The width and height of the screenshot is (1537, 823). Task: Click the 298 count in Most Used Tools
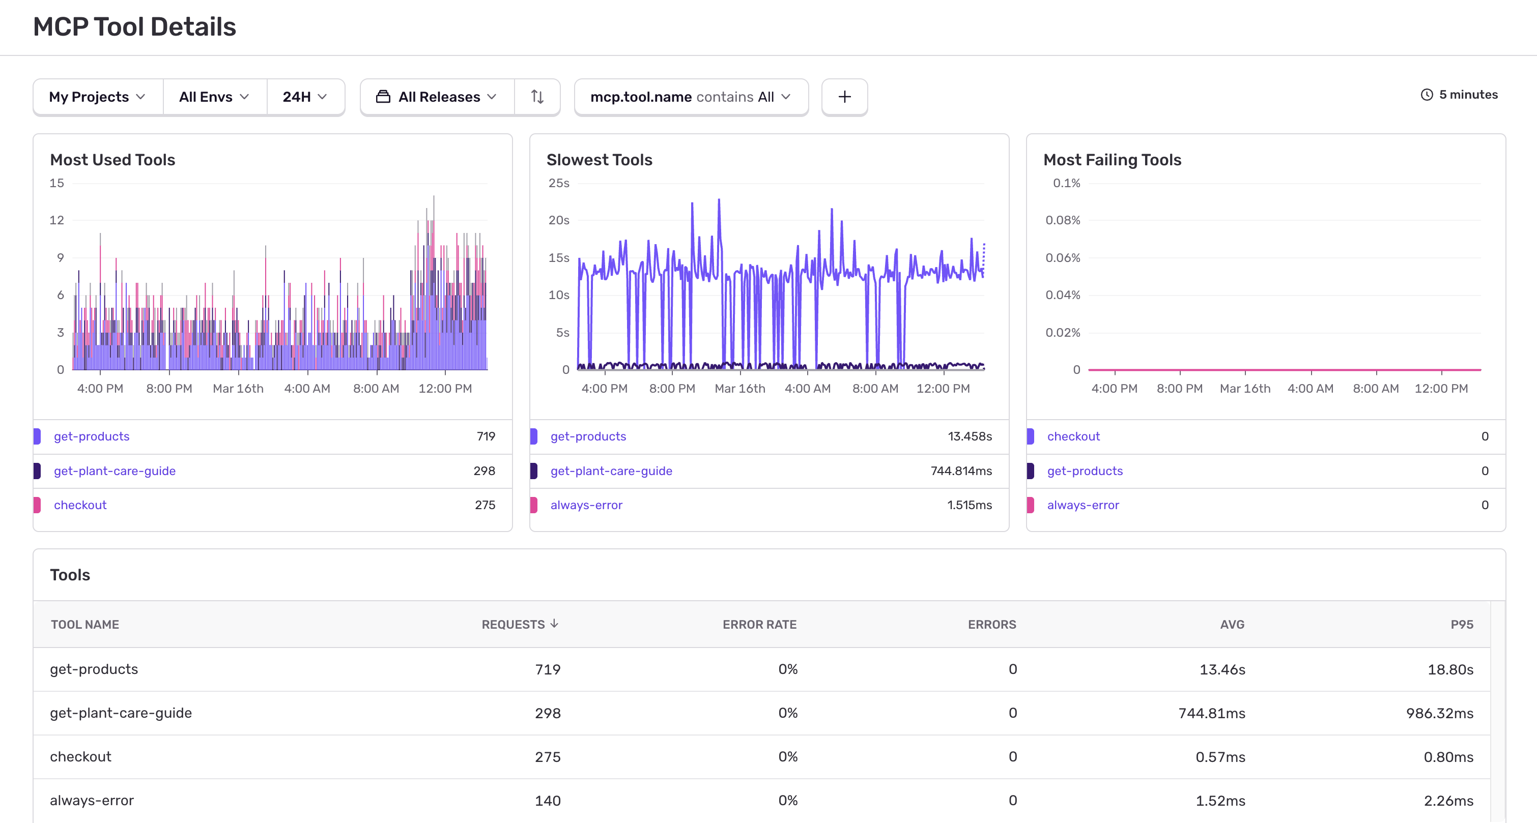point(485,471)
